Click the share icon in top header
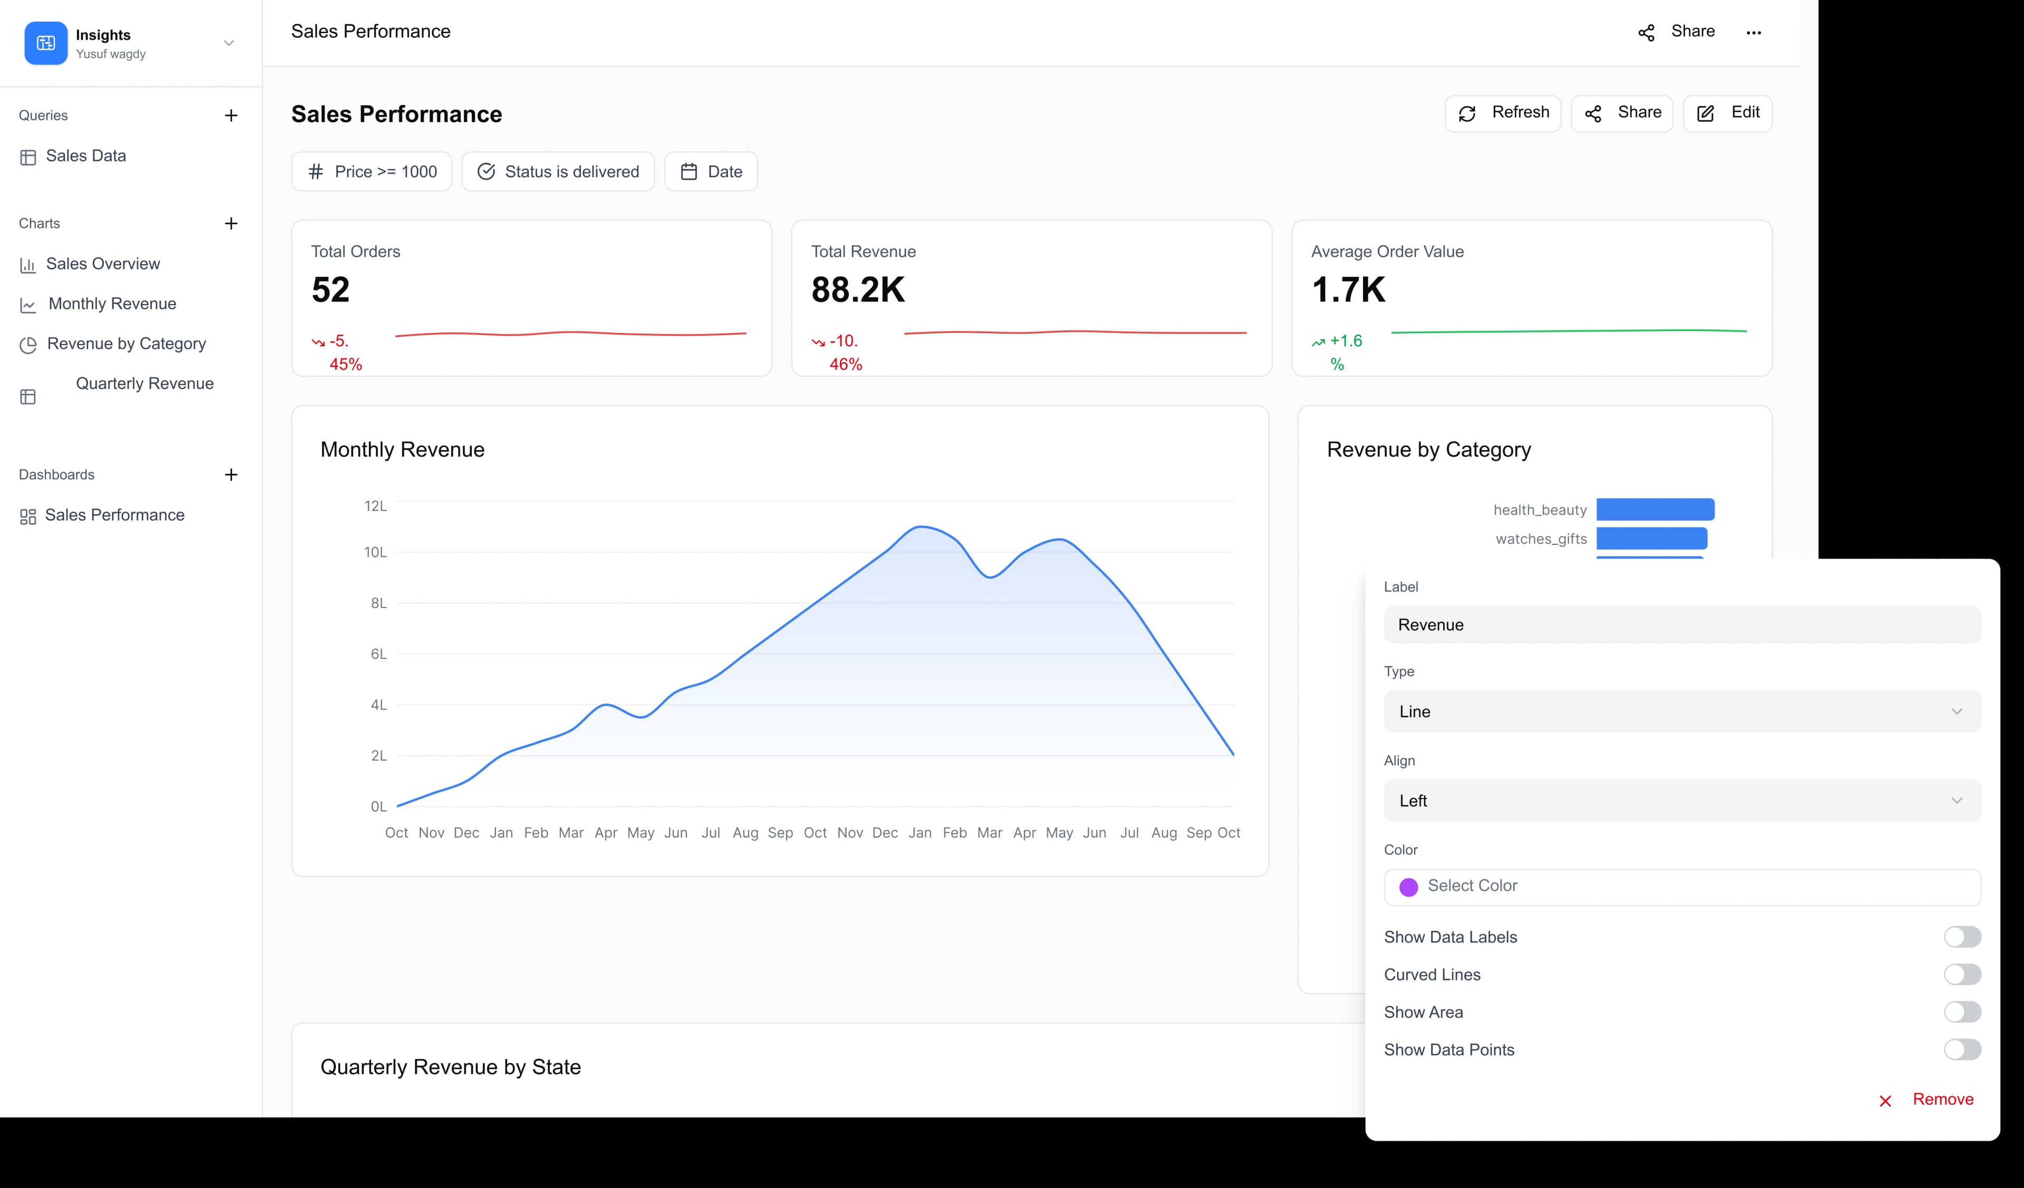The width and height of the screenshot is (2024, 1188). (1647, 33)
